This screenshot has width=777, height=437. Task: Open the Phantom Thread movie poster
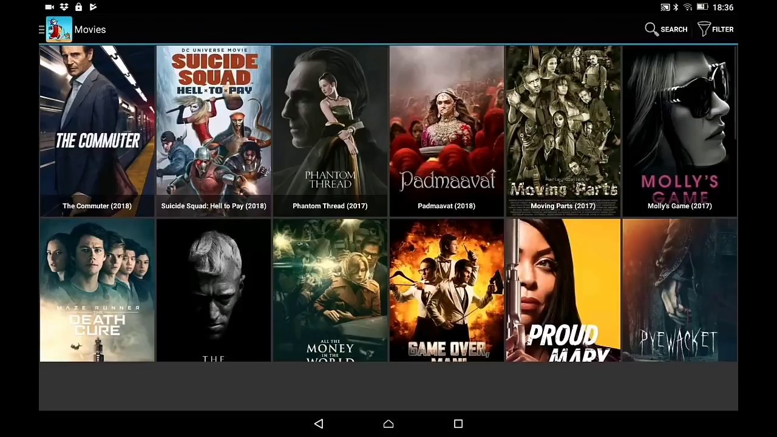pos(330,130)
